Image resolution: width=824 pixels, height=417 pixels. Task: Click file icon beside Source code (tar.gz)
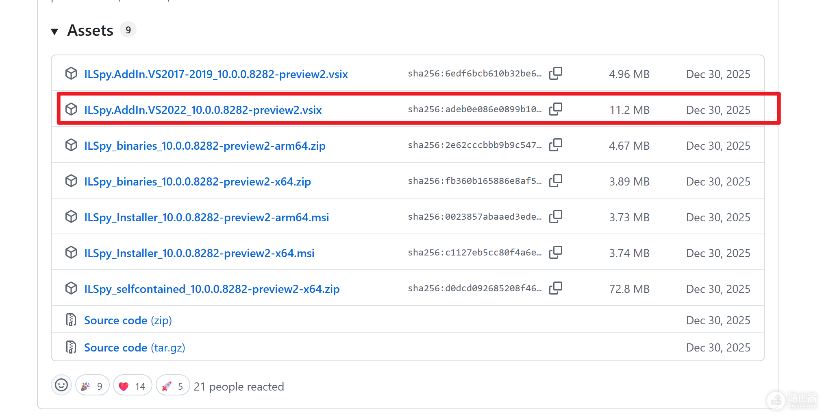pyautogui.click(x=71, y=347)
